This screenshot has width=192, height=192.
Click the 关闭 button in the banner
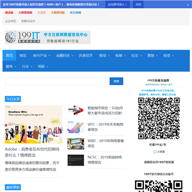[x=138, y=4]
